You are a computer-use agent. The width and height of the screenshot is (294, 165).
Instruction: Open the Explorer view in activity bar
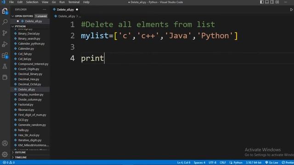point(5,11)
